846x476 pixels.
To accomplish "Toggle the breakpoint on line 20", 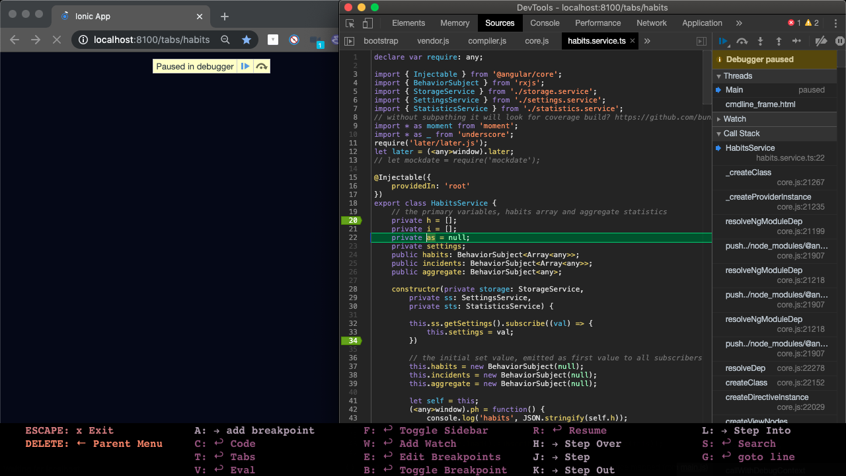I will (x=352, y=220).
